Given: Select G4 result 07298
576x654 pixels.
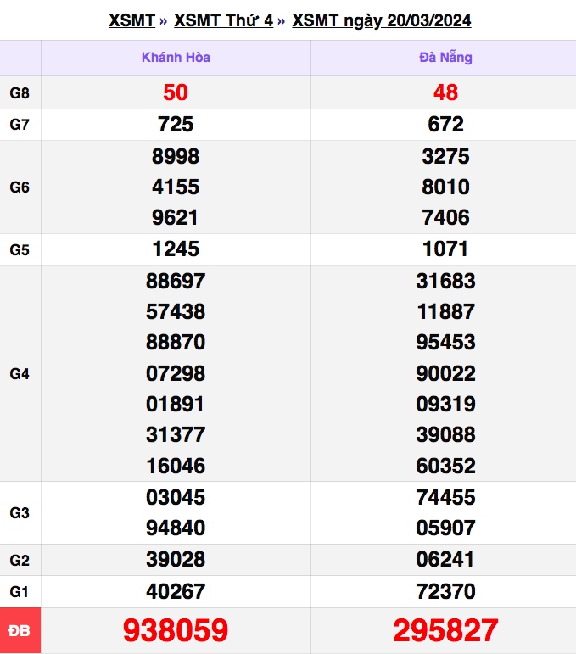Looking at the screenshot, I should click(x=176, y=373).
